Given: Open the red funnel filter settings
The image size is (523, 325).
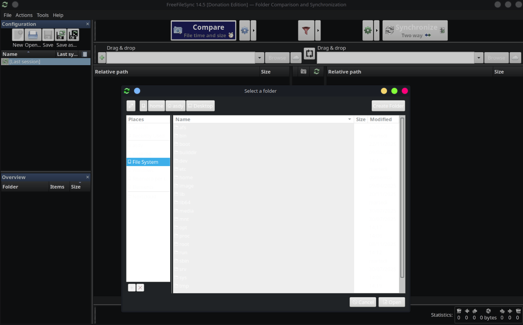Looking at the screenshot, I should [306, 31].
